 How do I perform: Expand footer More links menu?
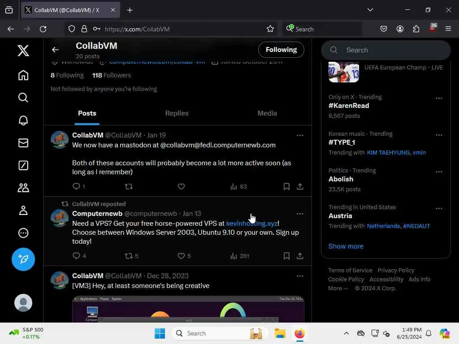click(x=338, y=288)
